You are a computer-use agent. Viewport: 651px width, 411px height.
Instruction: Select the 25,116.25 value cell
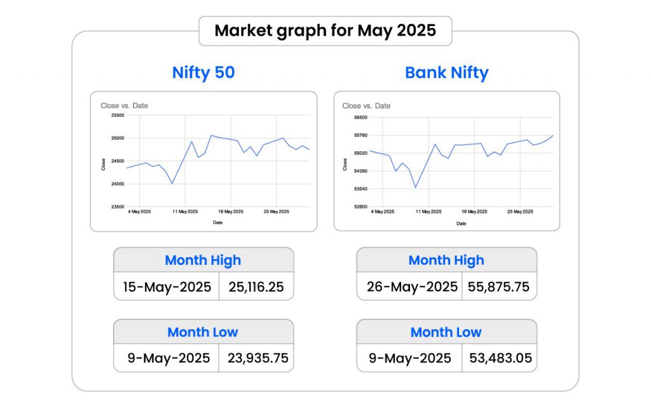pyautogui.click(x=256, y=287)
